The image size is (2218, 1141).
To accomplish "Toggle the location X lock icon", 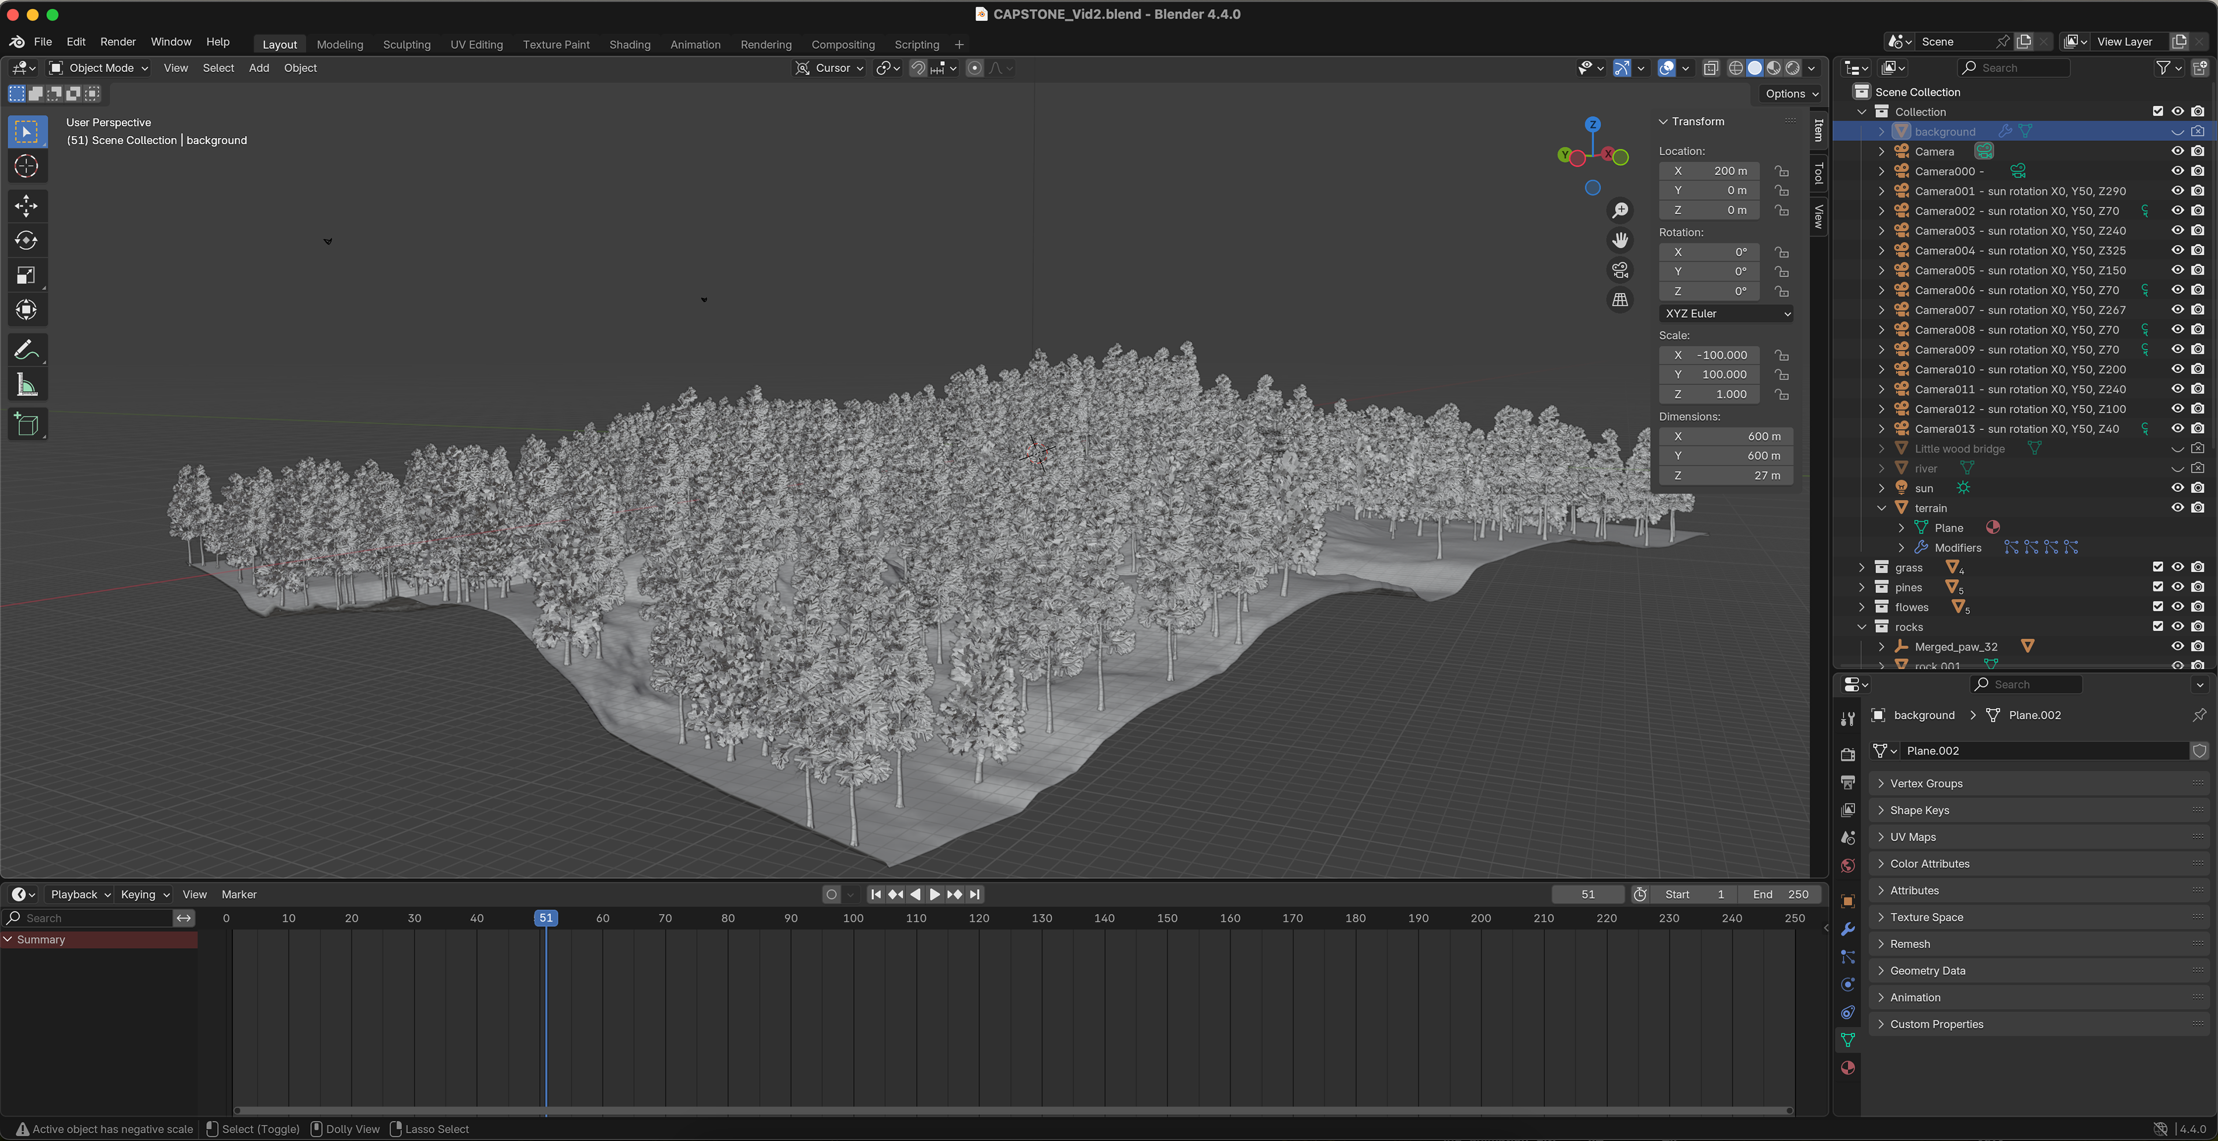I will click(x=1781, y=171).
